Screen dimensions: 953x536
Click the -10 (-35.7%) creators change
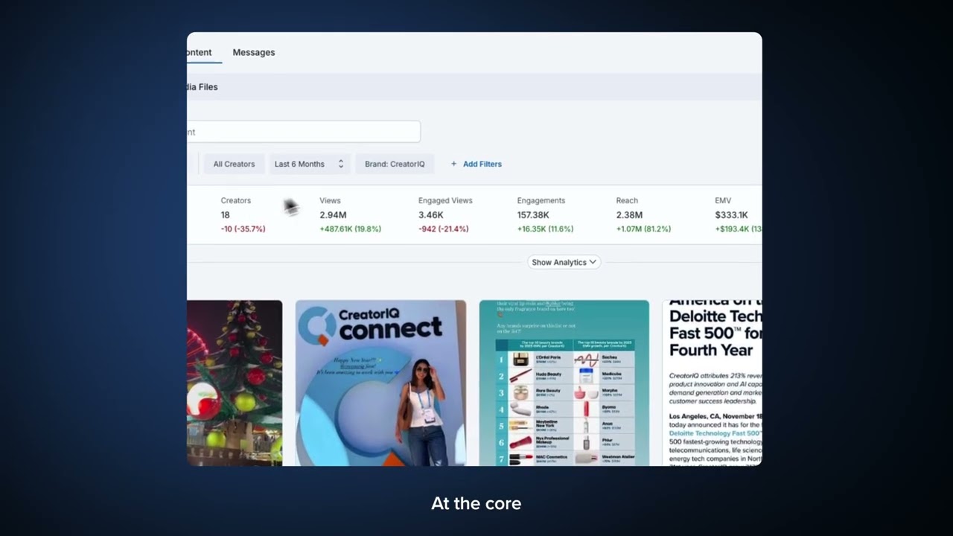coord(243,229)
